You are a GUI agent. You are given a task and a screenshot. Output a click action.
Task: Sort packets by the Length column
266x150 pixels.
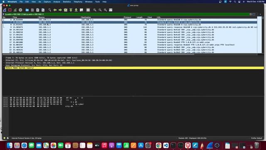(142, 17)
